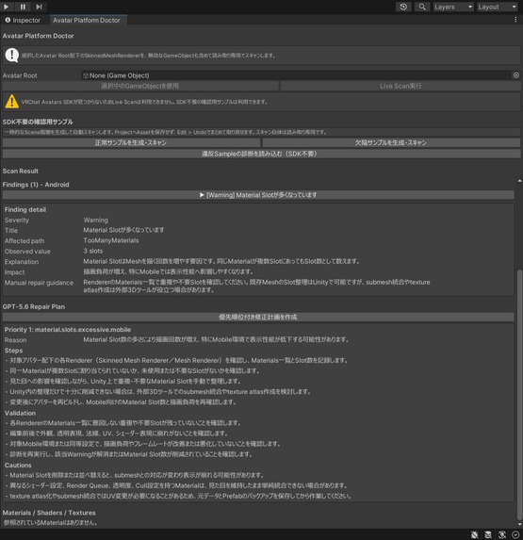
Task: Switch to the Inspector tab
Action: 23,21
